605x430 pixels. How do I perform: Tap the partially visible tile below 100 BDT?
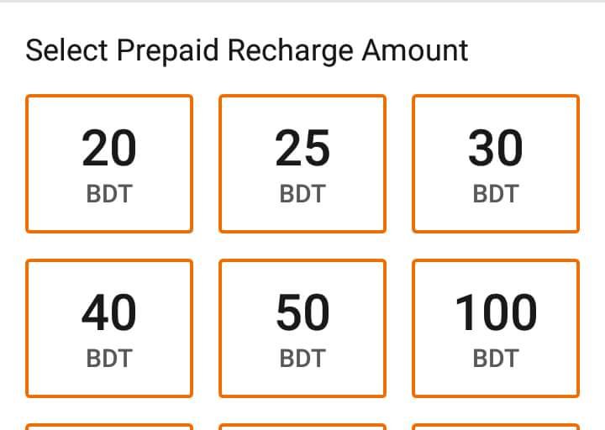coord(496,426)
